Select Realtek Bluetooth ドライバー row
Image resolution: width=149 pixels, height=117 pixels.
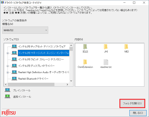[x=33, y=79]
